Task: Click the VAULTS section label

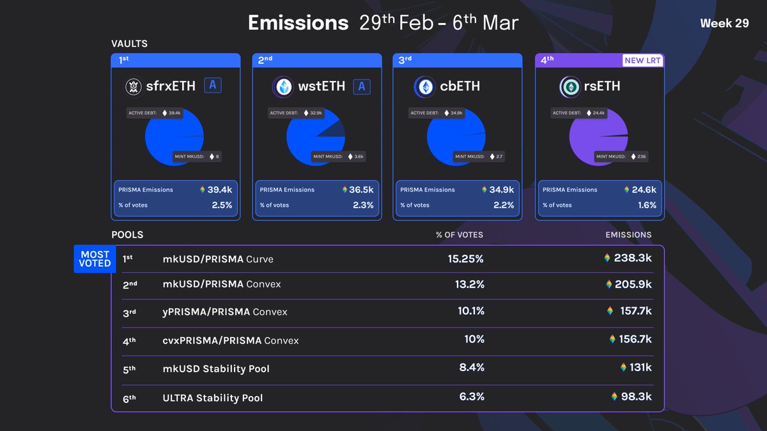Action: [129, 44]
